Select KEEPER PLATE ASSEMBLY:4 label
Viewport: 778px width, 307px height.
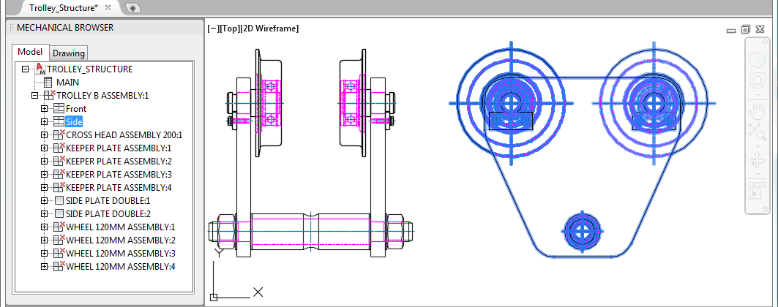(119, 188)
